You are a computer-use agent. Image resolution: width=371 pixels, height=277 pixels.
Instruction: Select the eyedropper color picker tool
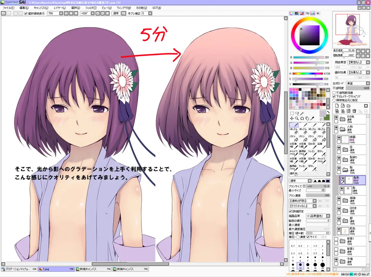click(x=312, y=118)
